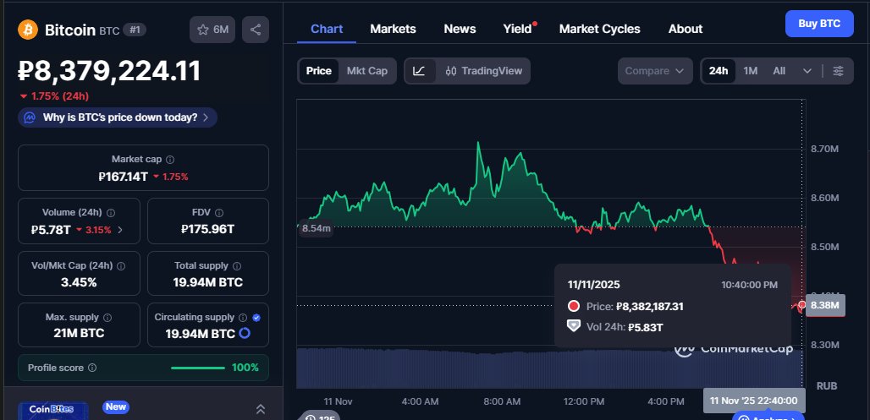The image size is (870, 420).
Task: Open the About tab
Action: pyautogui.click(x=686, y=29)
